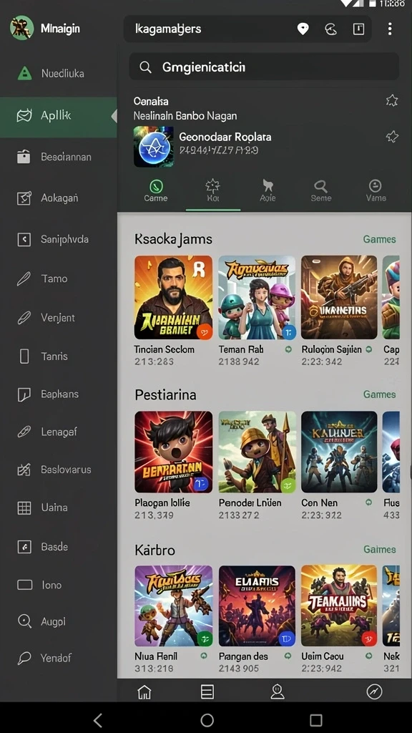
Task: Click the Tamo pencil icon
Action: pyautogui.click(x=24, y=279)
